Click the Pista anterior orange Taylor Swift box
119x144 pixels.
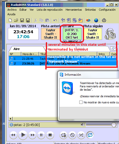point(50,34)
